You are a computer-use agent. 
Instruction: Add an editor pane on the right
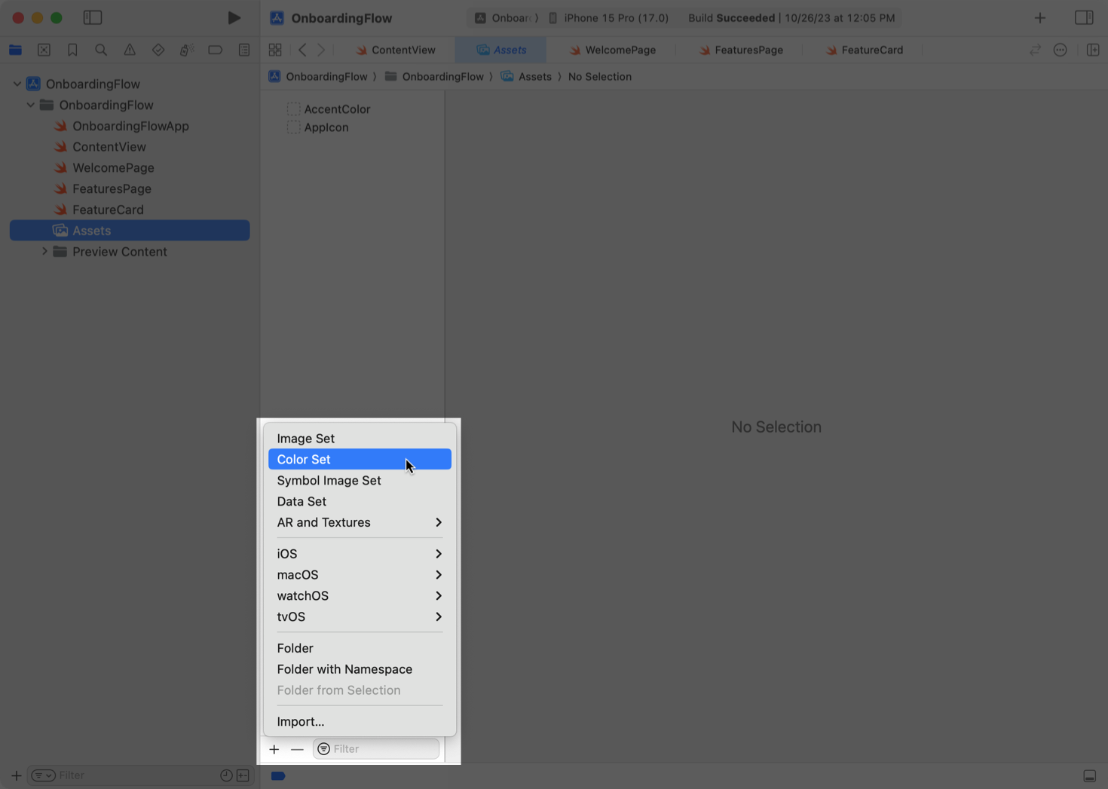1092,50
